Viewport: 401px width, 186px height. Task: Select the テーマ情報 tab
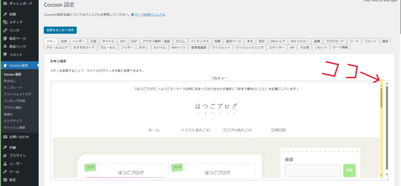pyautogui.click(x=340, y=47)
